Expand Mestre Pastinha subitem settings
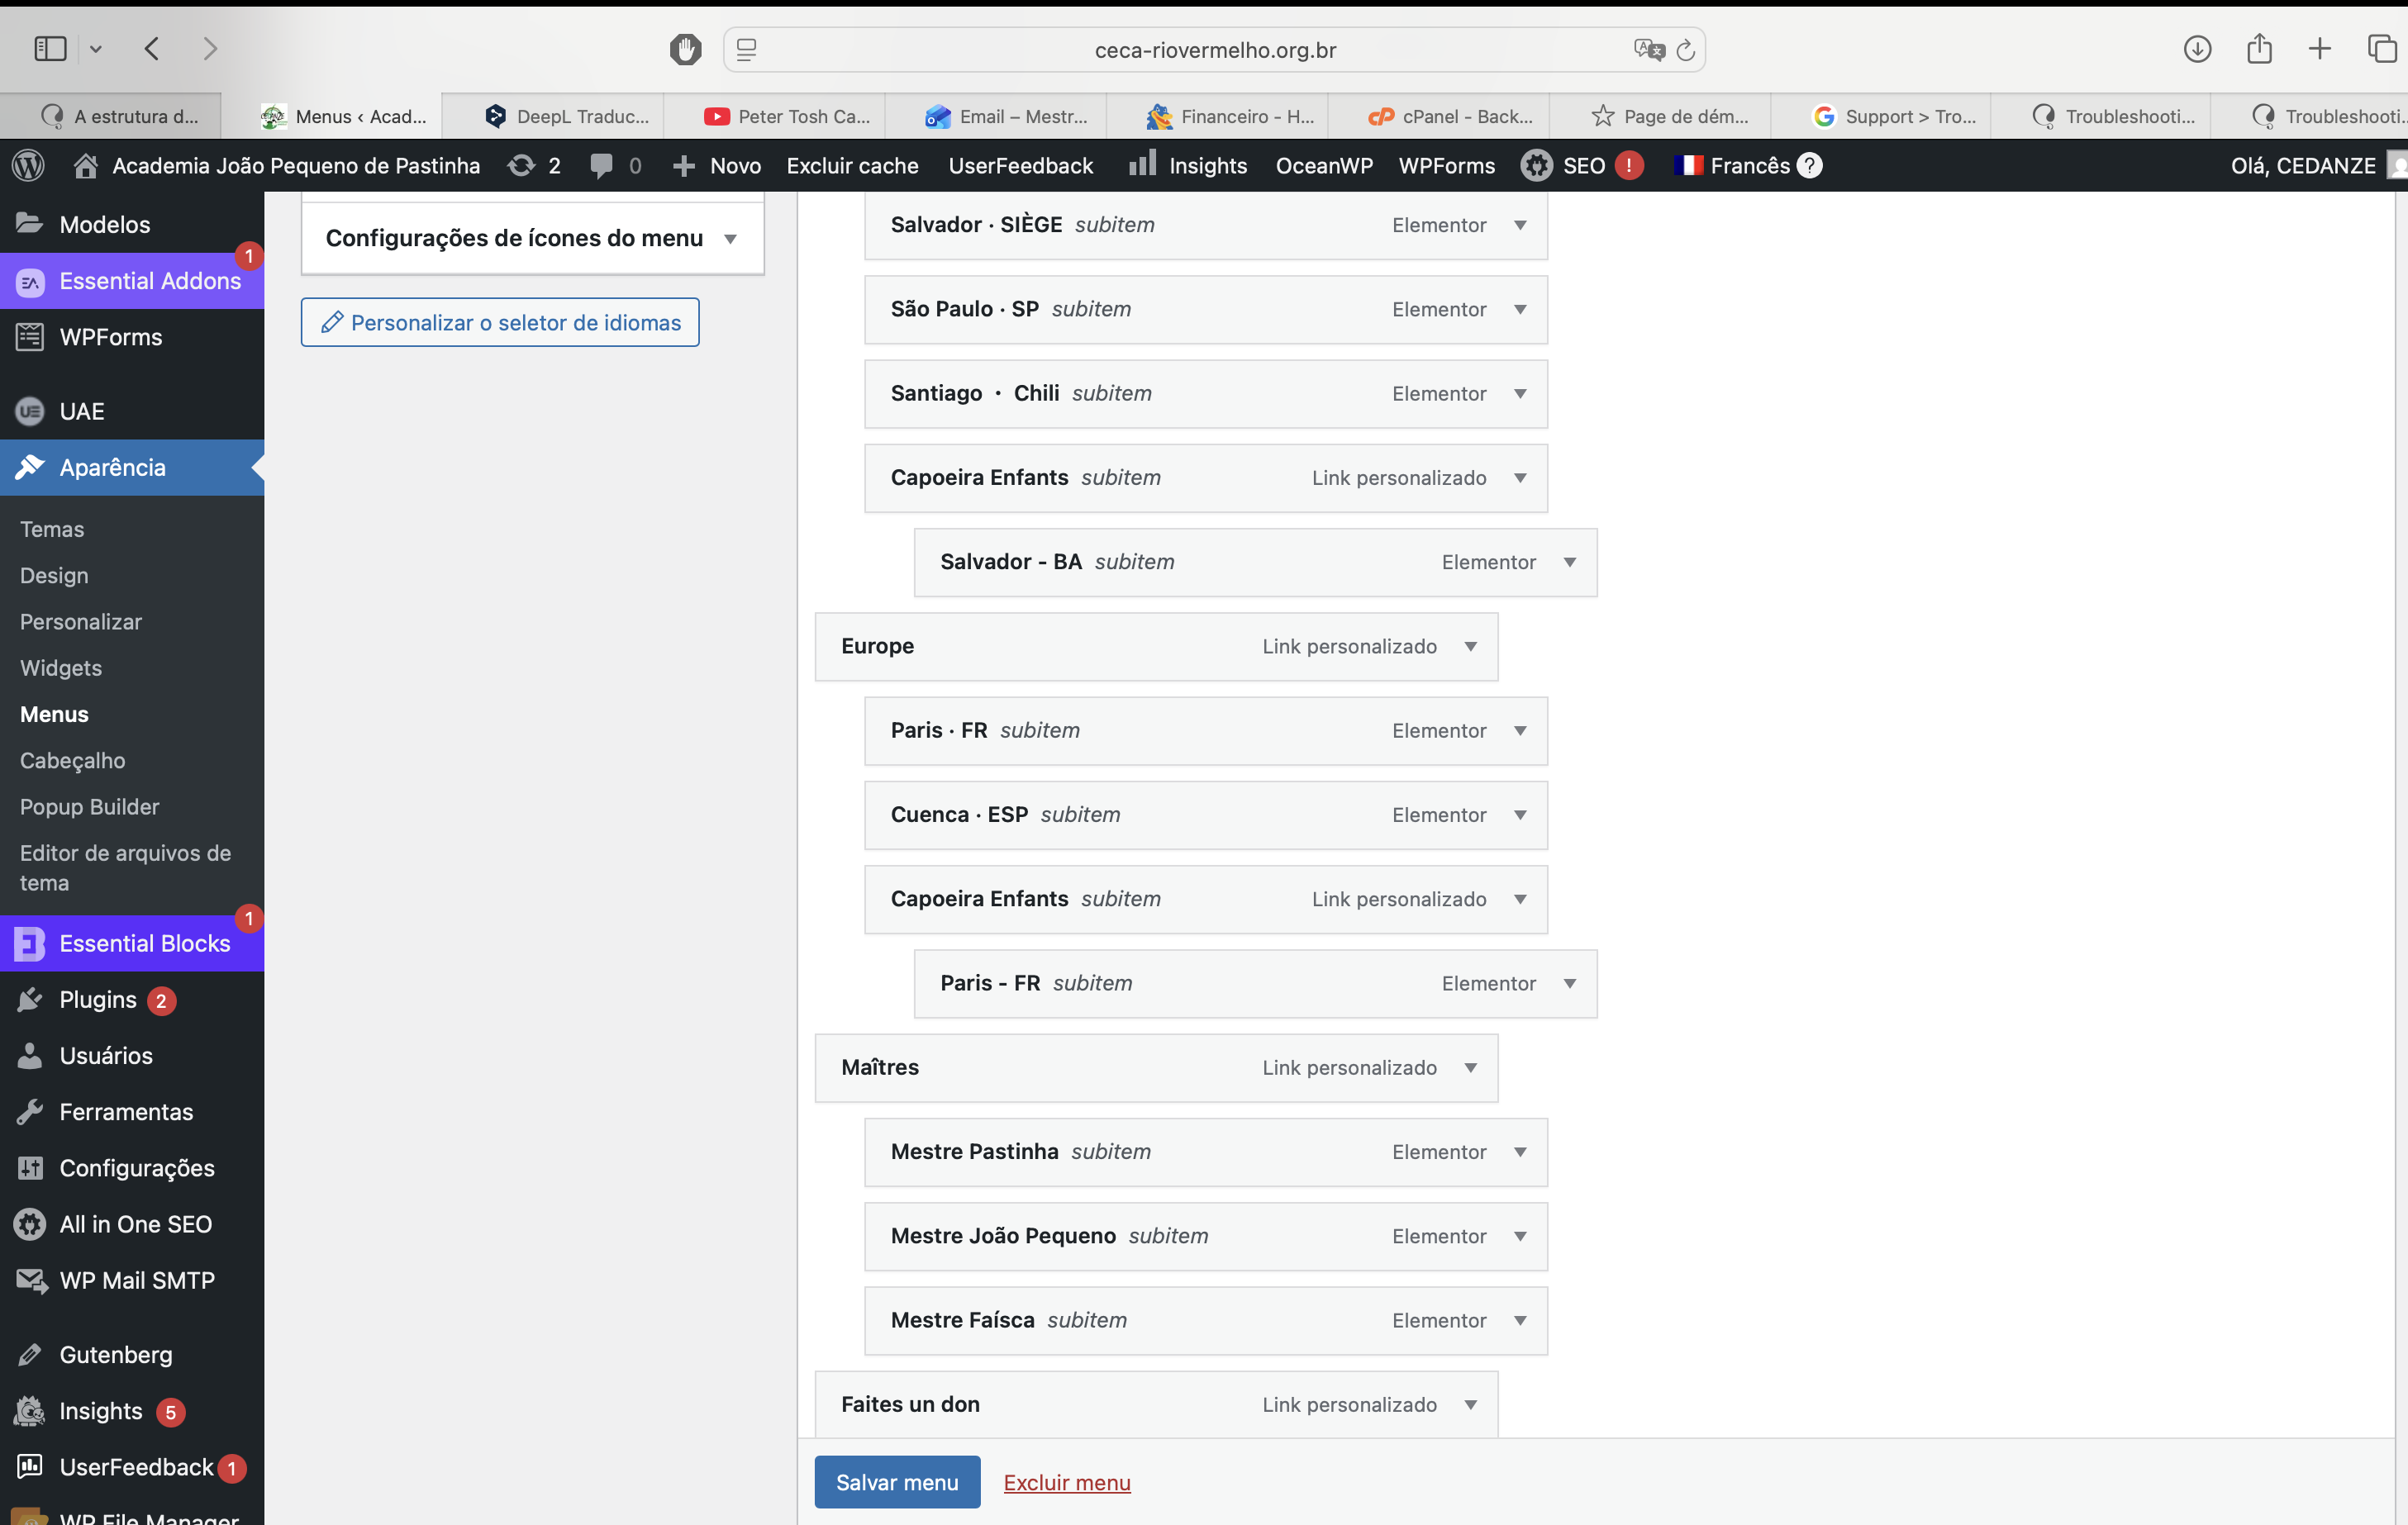This screenshot has height=1525, width=2408. click(x=1520, y=1152)
